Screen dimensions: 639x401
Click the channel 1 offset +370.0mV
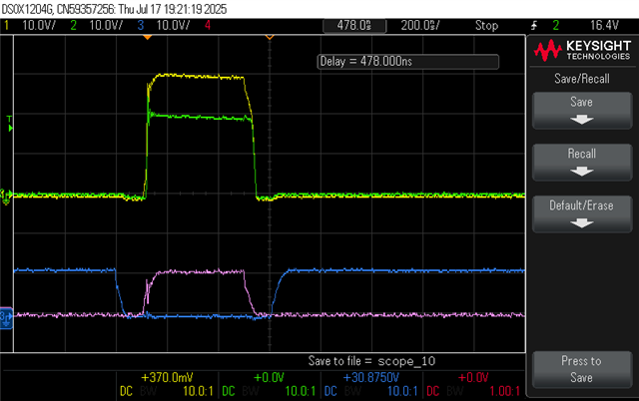[x=167, y=377]
